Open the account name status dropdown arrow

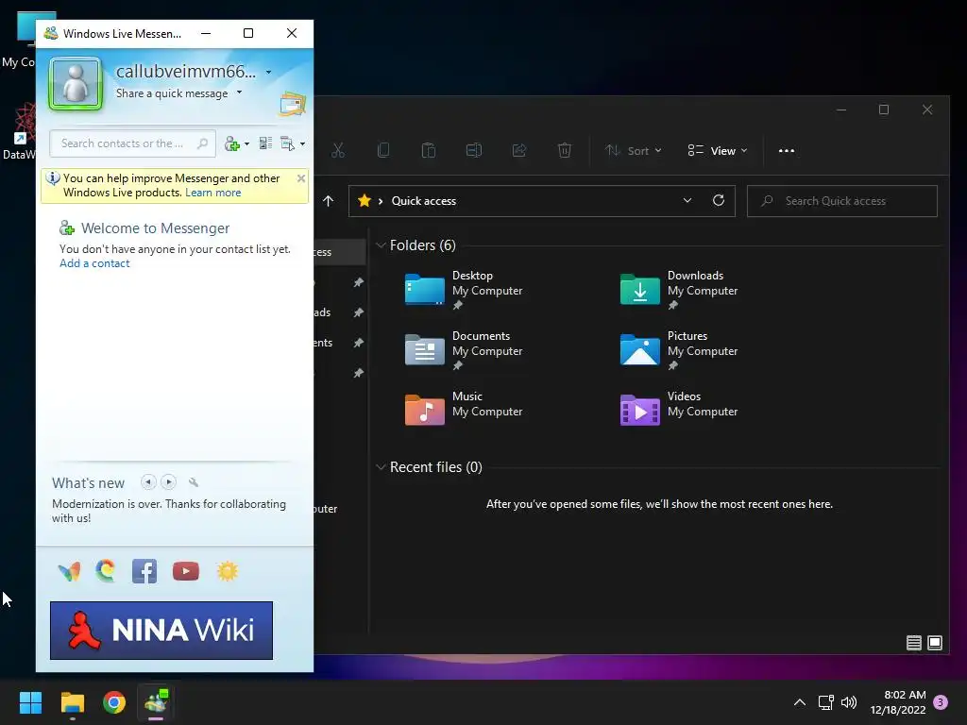click(268, 72)
